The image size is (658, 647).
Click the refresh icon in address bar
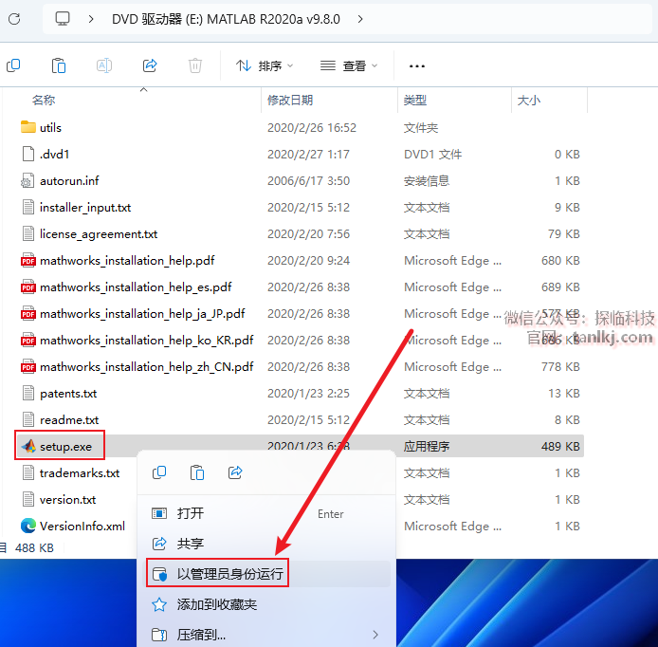[x=14, y=19]
